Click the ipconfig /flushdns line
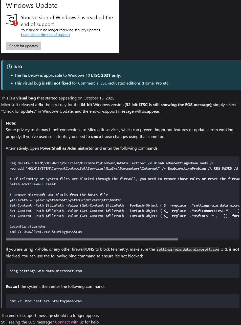 (x=28, y=226)
